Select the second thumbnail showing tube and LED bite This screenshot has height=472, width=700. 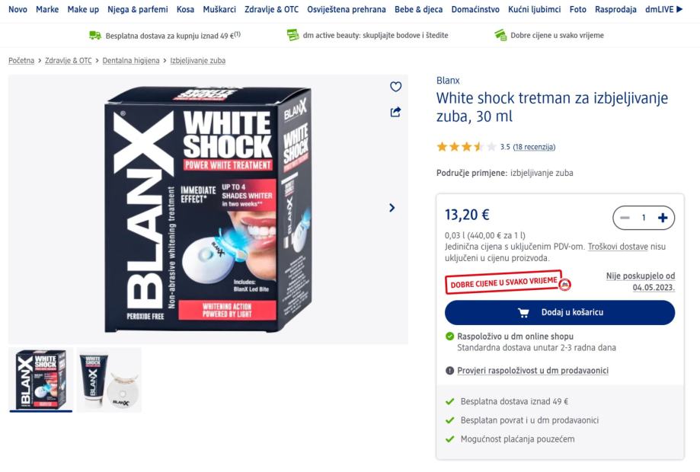pyautogui.click(x=110, y=380)
